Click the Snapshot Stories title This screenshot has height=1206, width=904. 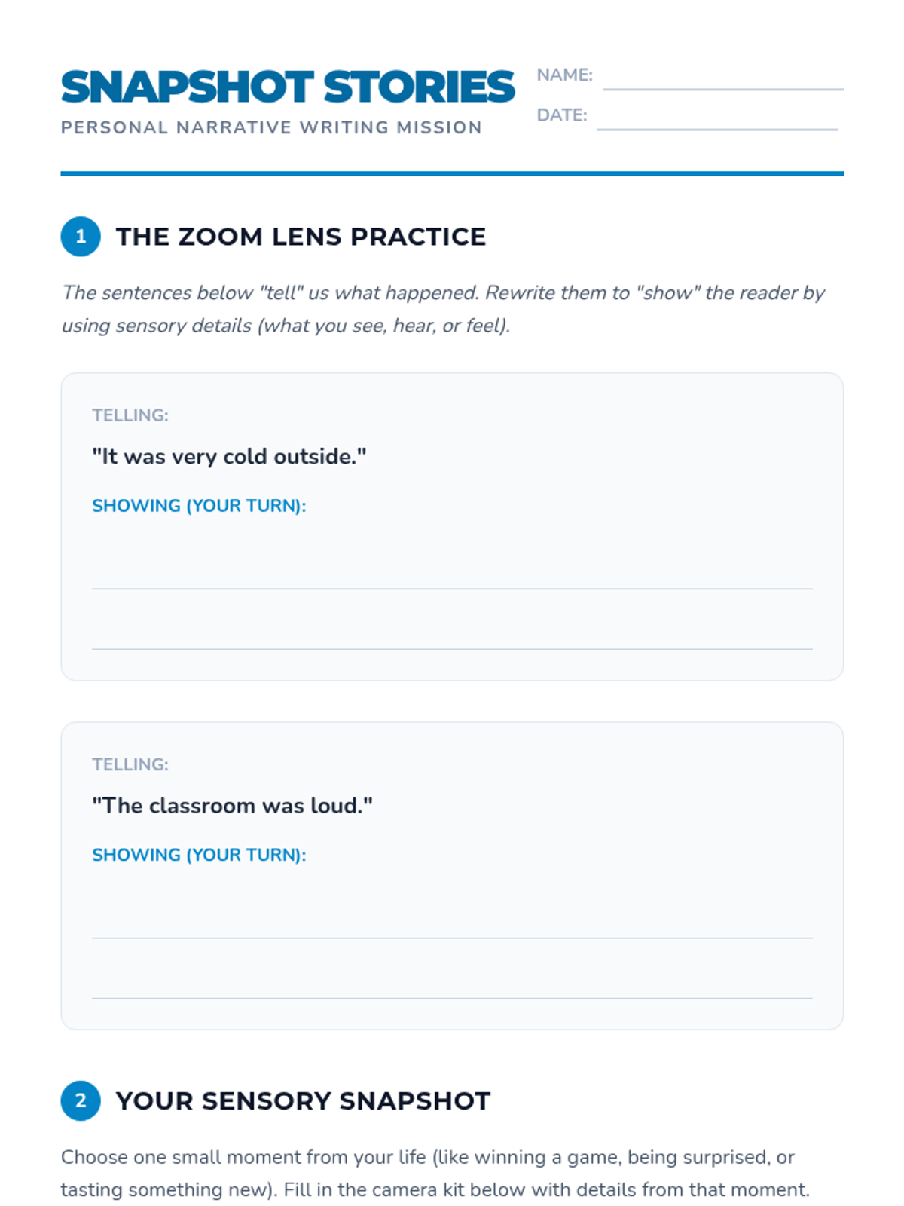(287, 87)
